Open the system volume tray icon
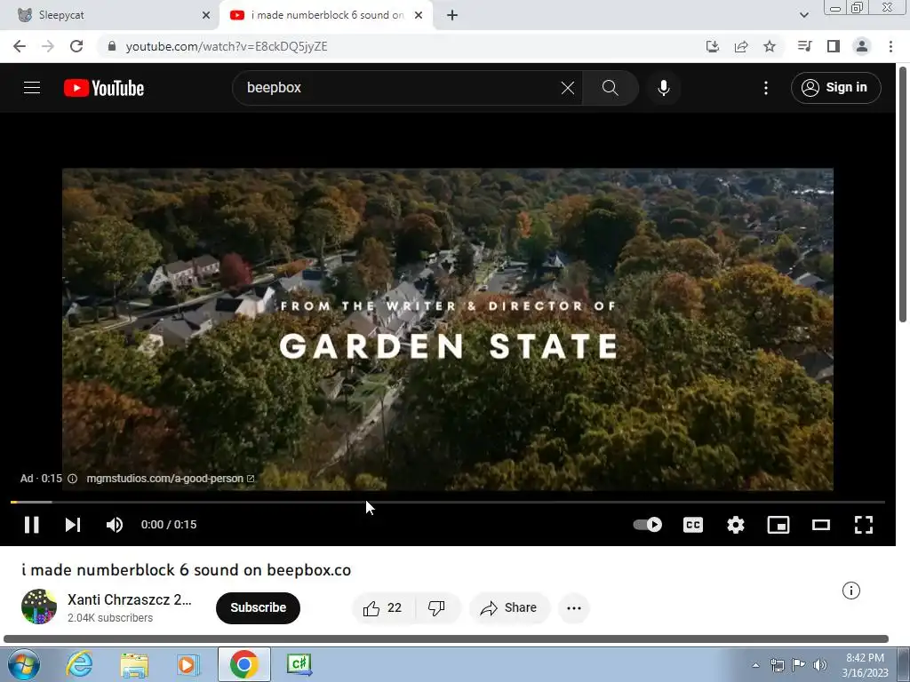The image size is (910, 682). click(820, 665)
